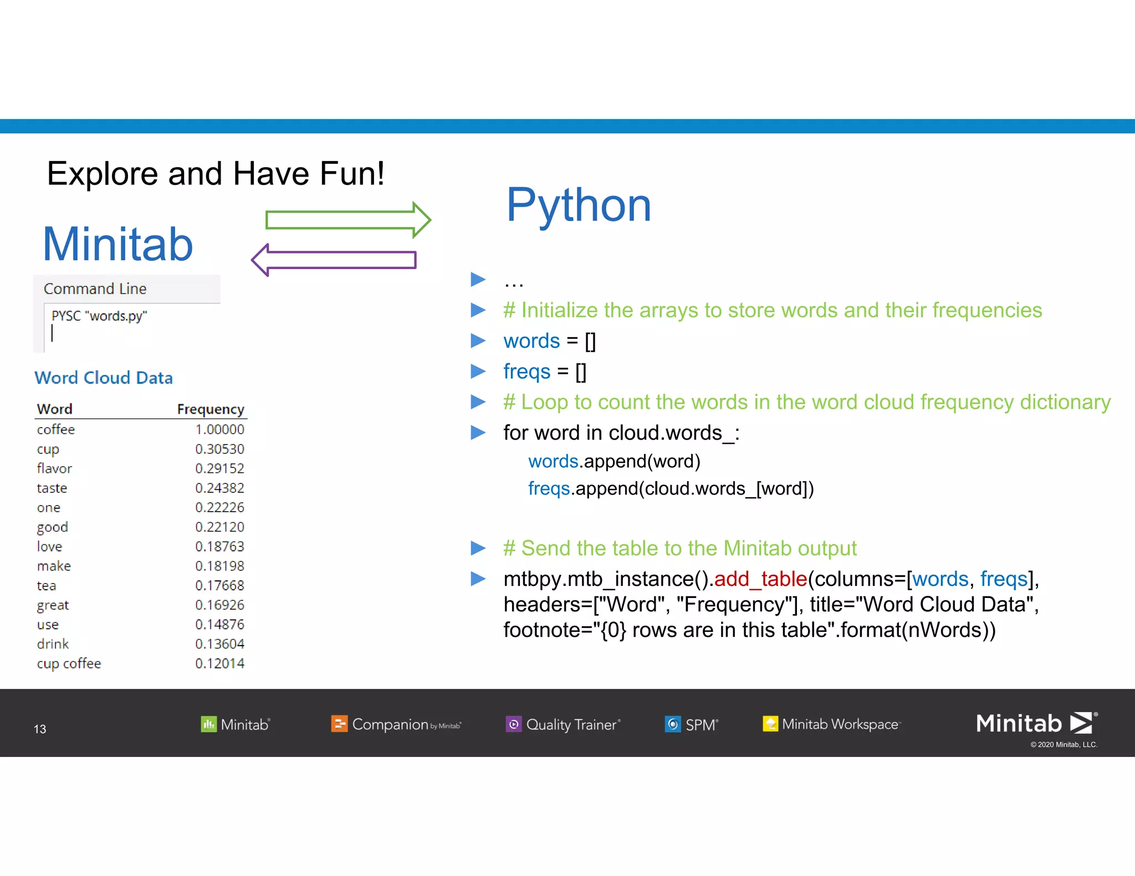
Task: Select the 'taste' word cell
Action: 52,488
